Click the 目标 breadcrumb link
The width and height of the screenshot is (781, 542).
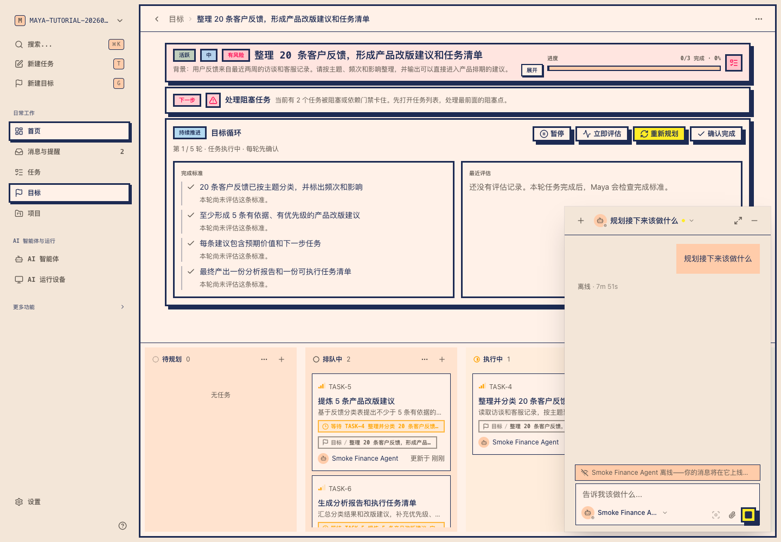click(x=176, y=19)
